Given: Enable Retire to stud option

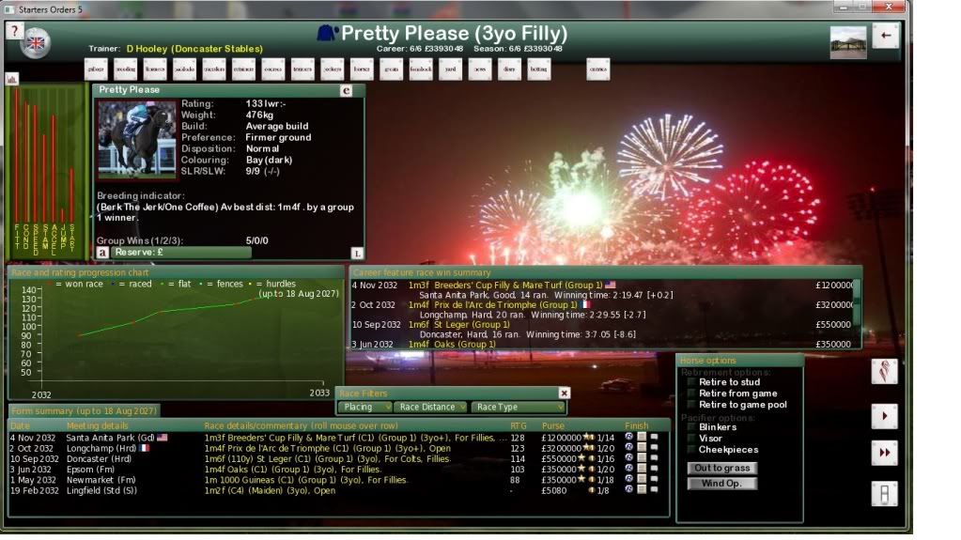Looking at the screenshot, I should click(691, 382).
